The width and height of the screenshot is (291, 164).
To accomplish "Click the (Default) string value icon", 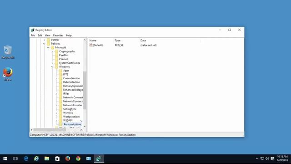I will 91,45.
